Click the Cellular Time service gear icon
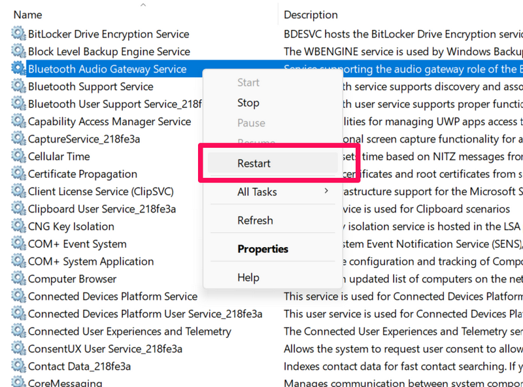This screenshot has height=387, width=523. click(x=18, y=157)
